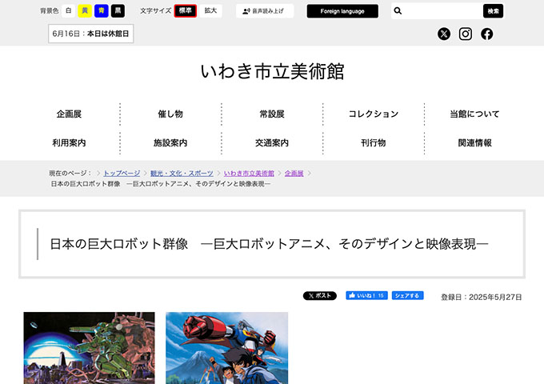Open the 利用案内 menu item
544x384 pixels.
pos(69,142)
